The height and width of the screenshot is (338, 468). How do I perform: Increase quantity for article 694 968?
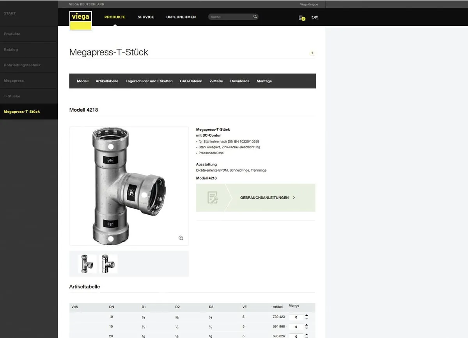(x=307, y=325)
